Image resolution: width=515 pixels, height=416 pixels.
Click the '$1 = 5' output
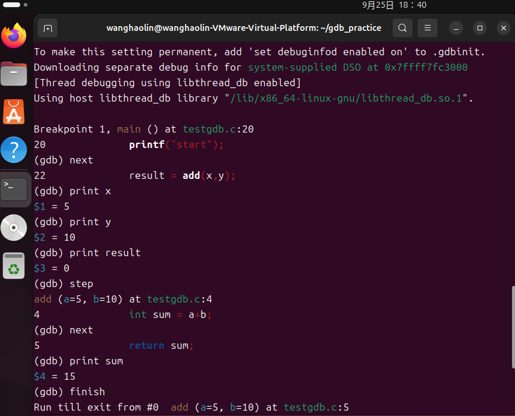(52, 207)
